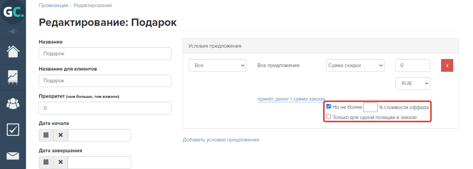
Task: Remove condition with red x button
Action: point(447,65)
